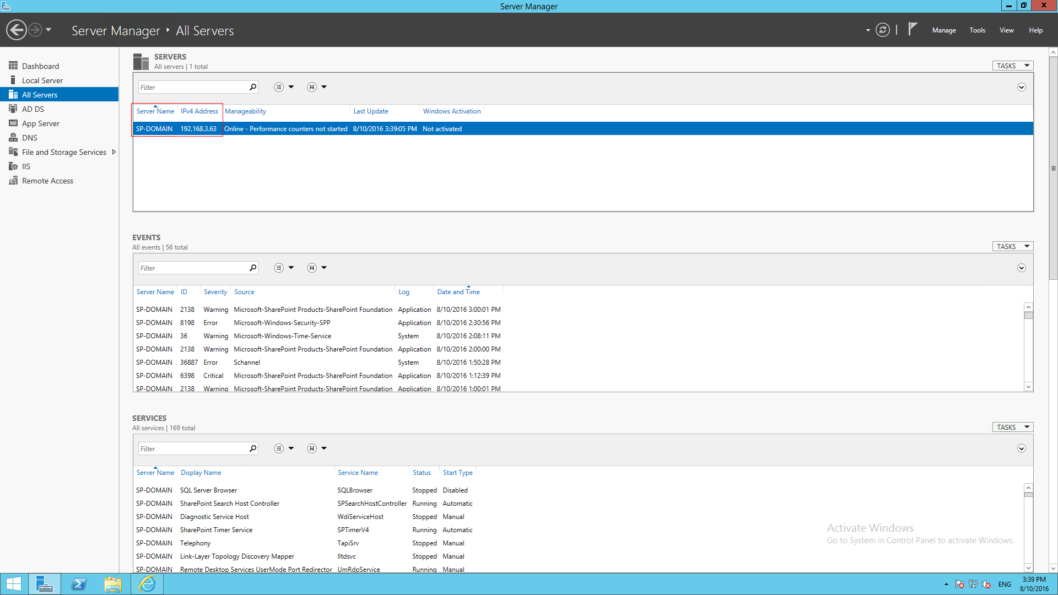Sort services by Display Name column
Viewport: 1058px width, 595px height.
coord(201,473)
